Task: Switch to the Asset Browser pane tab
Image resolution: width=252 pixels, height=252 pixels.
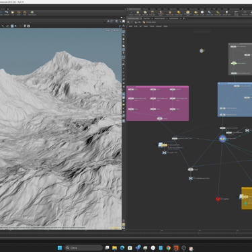Action: point(174,18)
